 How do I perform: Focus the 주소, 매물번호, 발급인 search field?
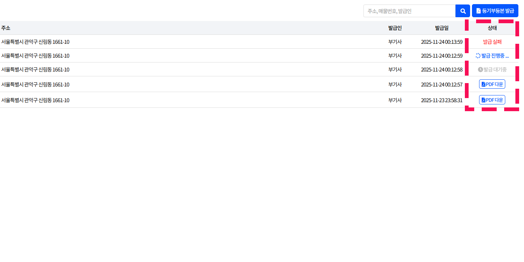pos(409,11)
